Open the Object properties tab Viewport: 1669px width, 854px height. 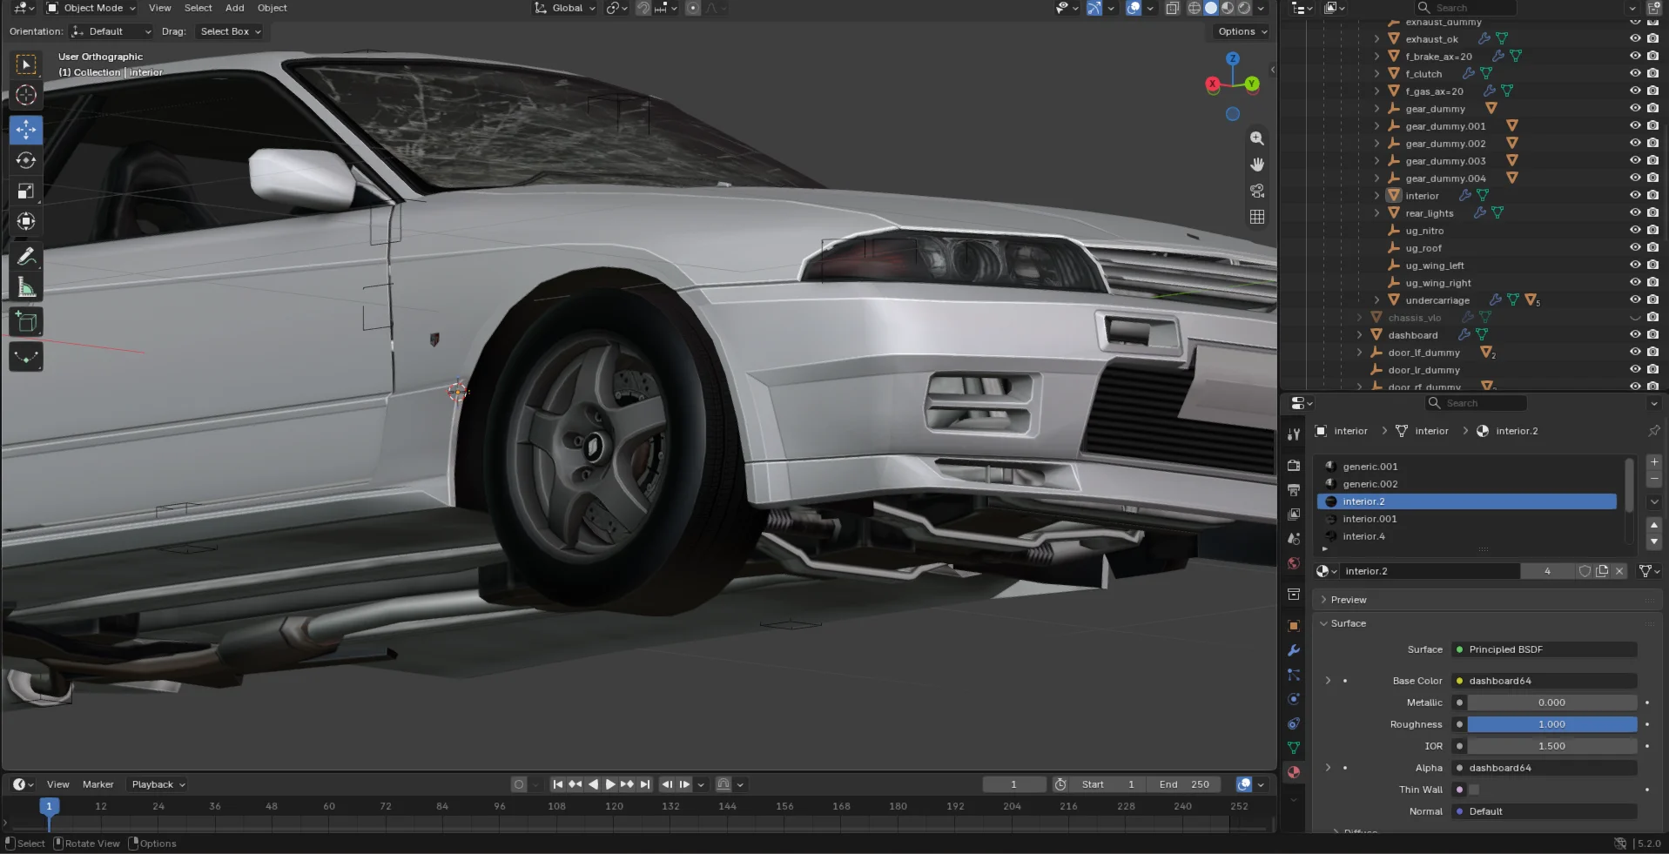(x=1294, y=626)
